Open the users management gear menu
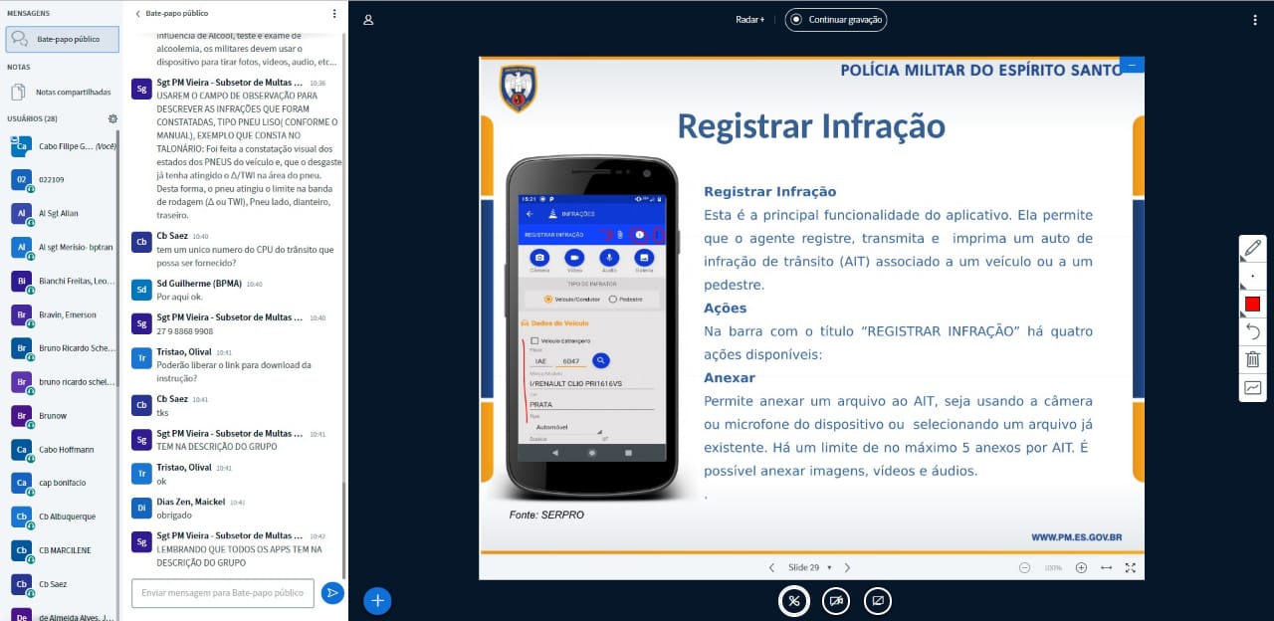The image size is (1274, 621). pyautogui.click(x=112, y=118)
